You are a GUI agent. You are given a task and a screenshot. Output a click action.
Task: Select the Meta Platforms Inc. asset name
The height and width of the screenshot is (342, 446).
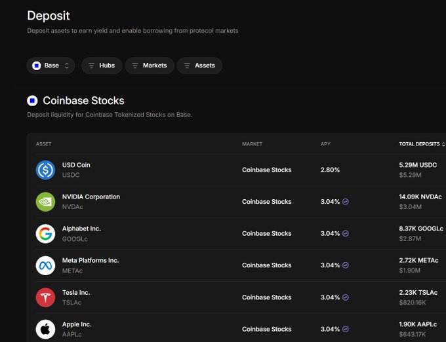[91, 261]
